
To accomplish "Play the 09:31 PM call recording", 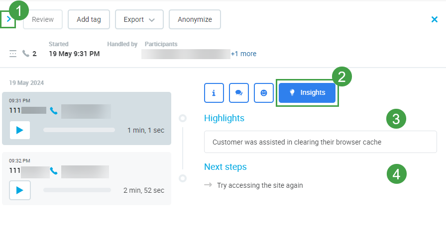I will click(x=20, y=130).
